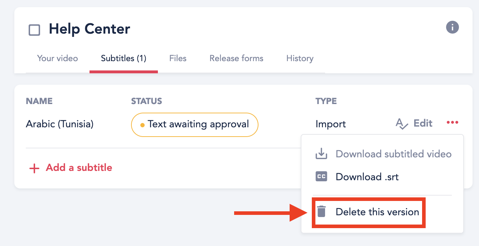Choose Delete this version
The height and width of the screenshot is (246, 479).
click(377, 212)
